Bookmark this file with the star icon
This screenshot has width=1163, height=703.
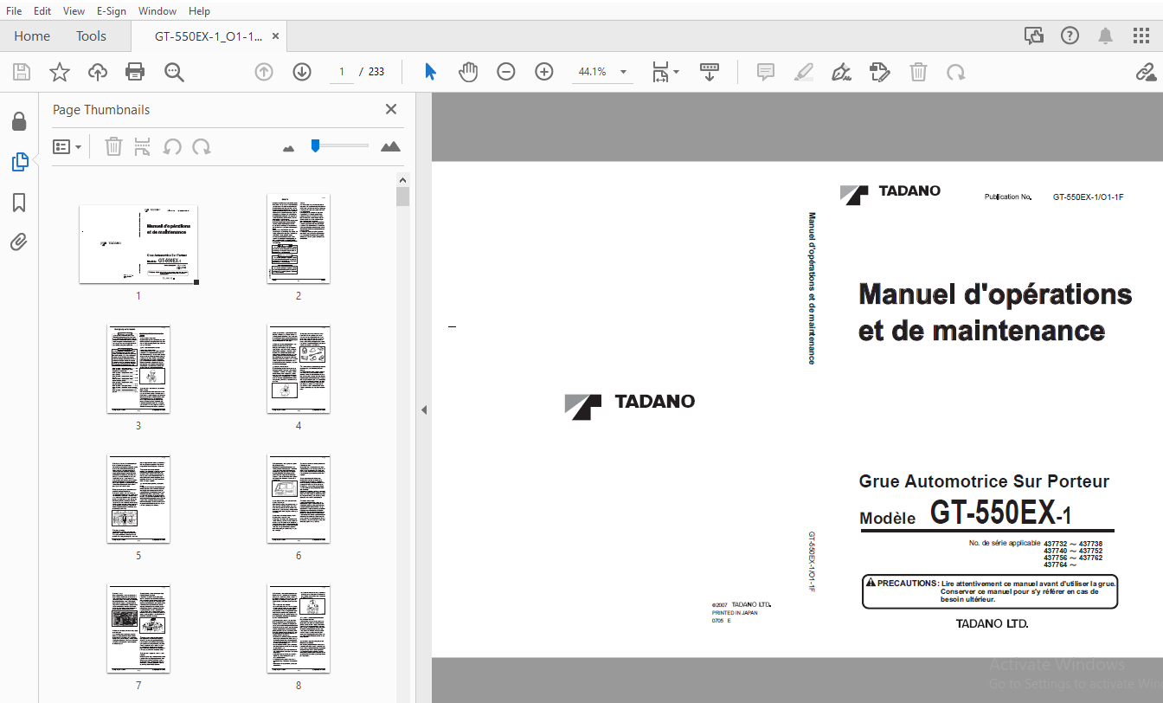click(60, 72)
